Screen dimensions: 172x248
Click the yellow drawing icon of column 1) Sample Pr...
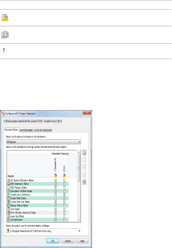55,175
